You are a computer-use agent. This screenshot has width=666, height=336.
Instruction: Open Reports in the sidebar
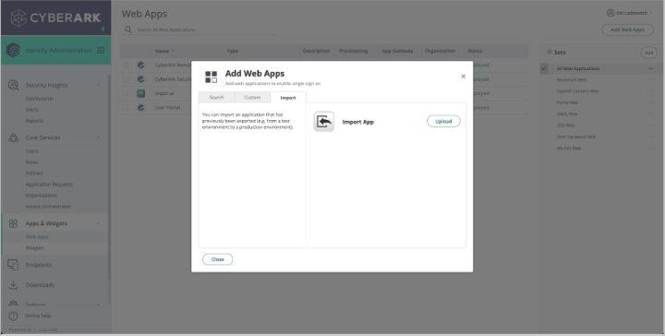(x=34, y=121)
